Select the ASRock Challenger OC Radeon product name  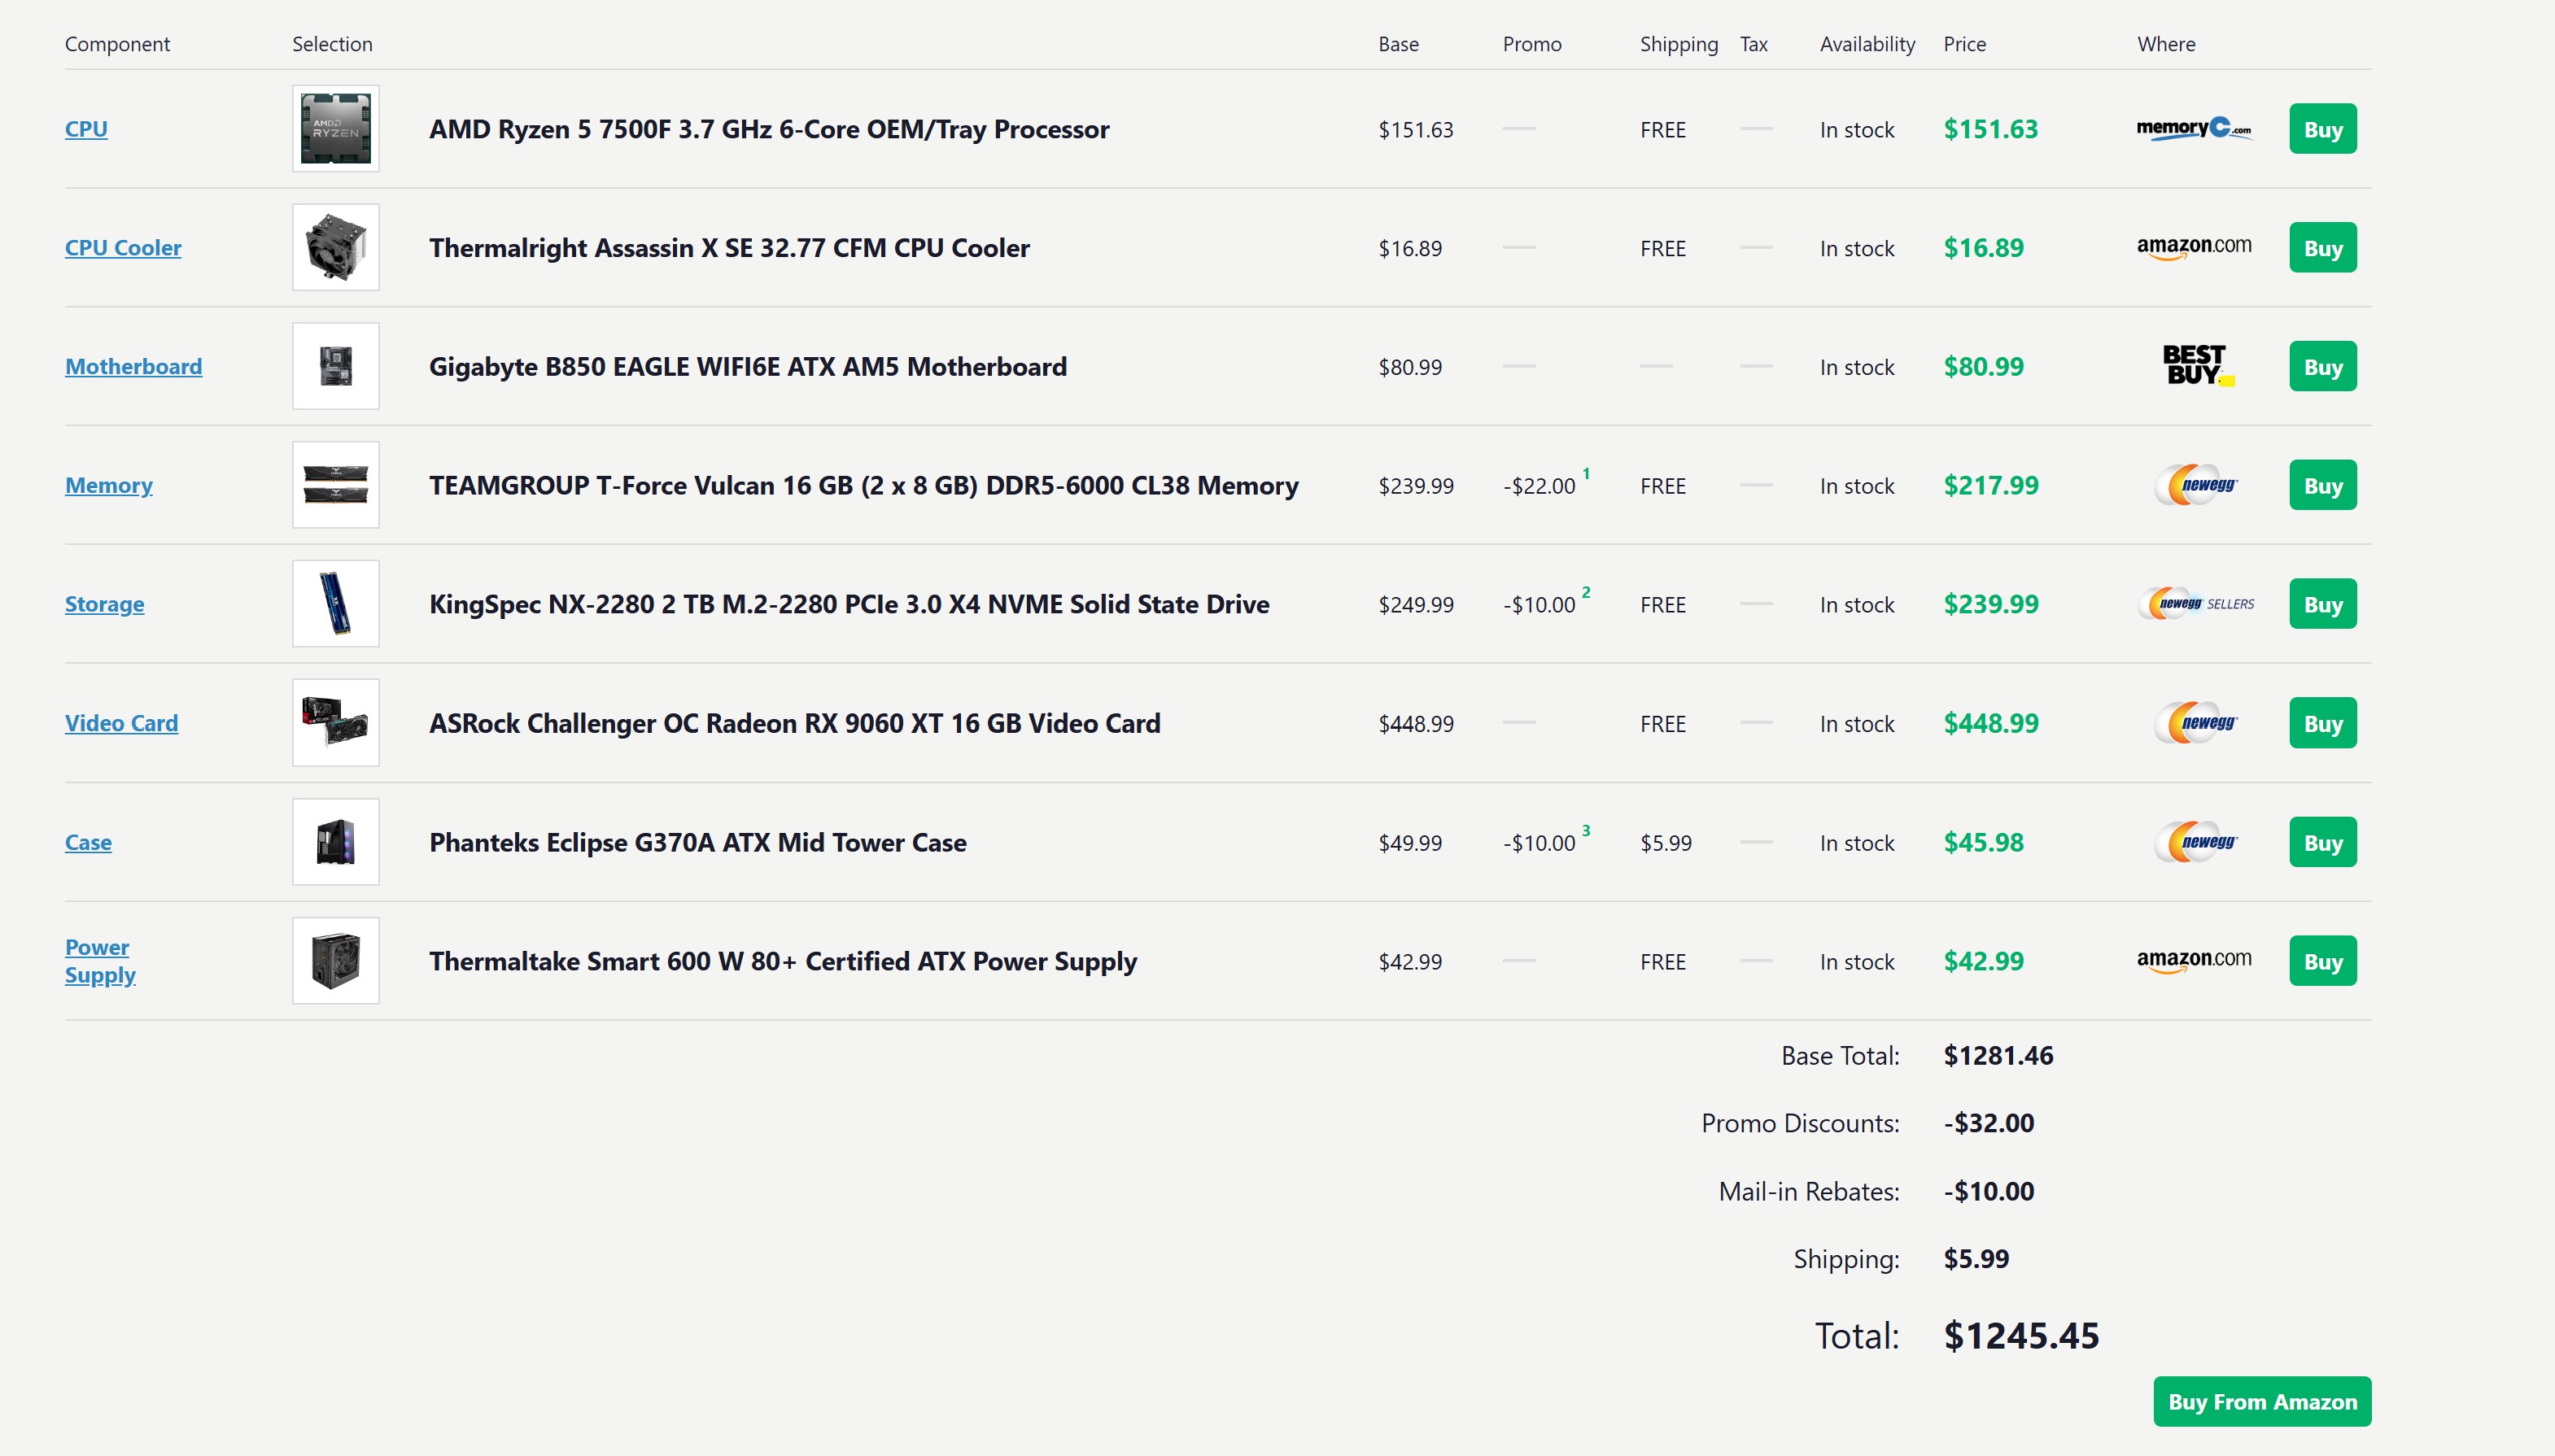[795, 724]
